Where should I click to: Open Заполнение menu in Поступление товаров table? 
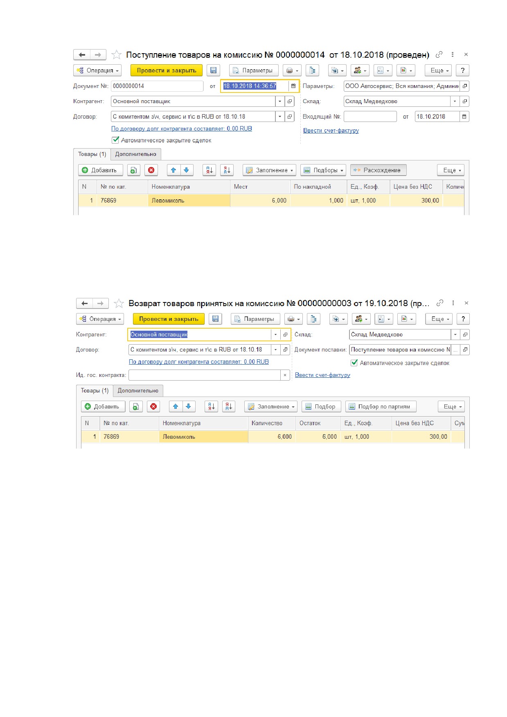(x=269, y=170)
